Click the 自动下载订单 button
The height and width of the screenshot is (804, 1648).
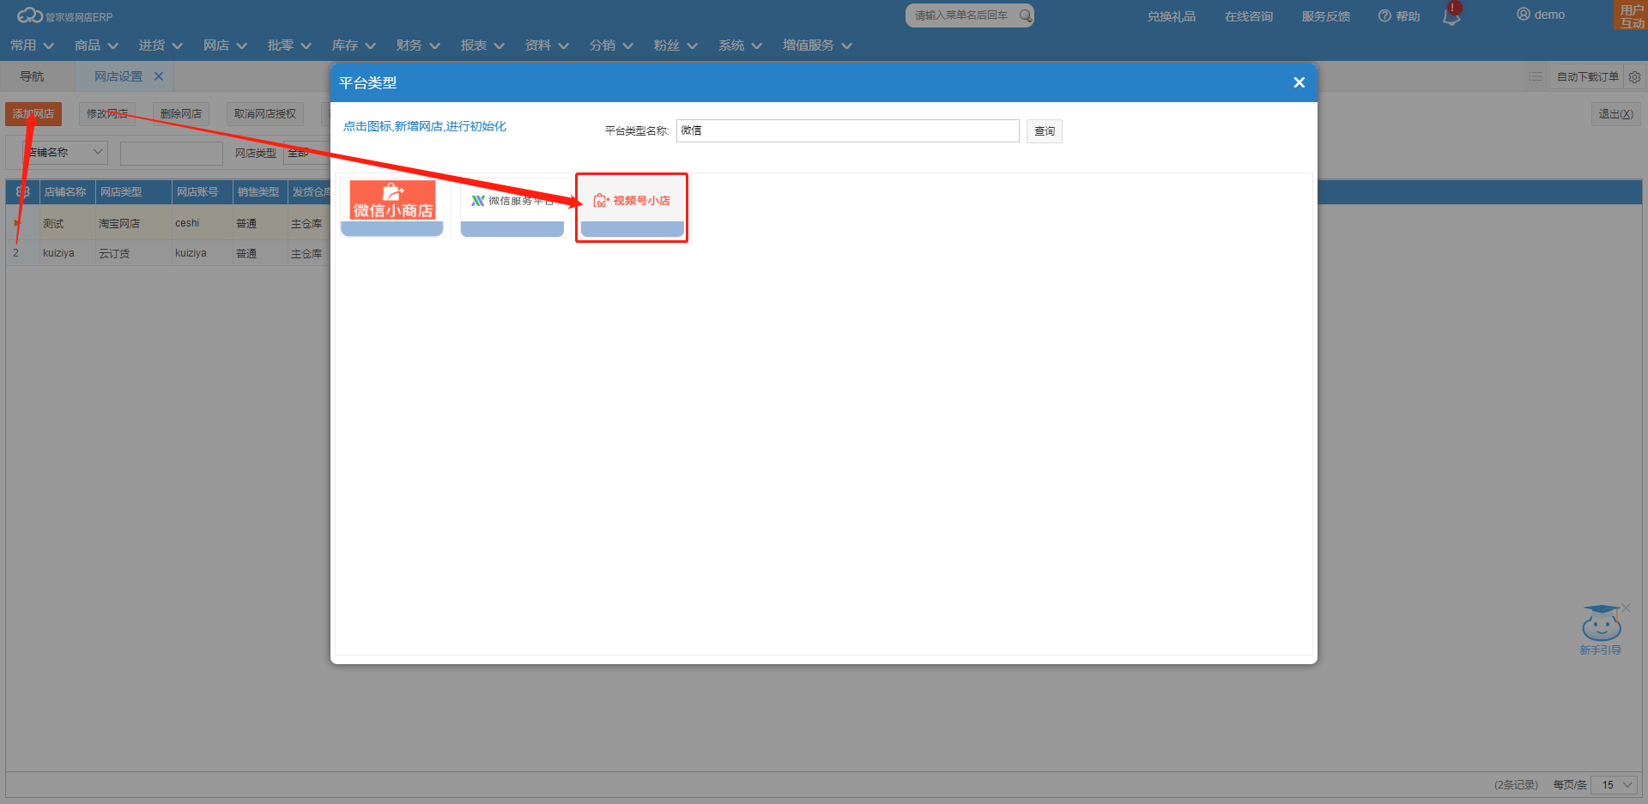point(1588,77)
